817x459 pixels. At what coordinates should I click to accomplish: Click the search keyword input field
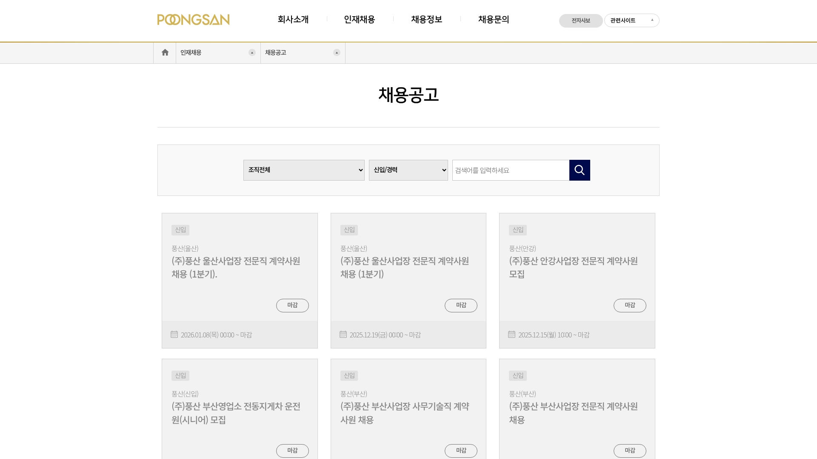(508, 170)
